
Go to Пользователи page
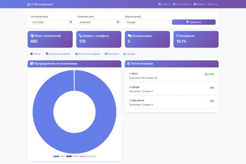(x=182, y=4)
